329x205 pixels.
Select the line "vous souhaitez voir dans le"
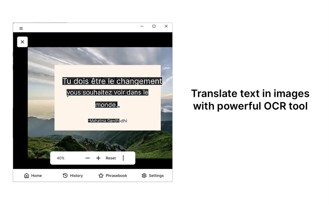107,92
